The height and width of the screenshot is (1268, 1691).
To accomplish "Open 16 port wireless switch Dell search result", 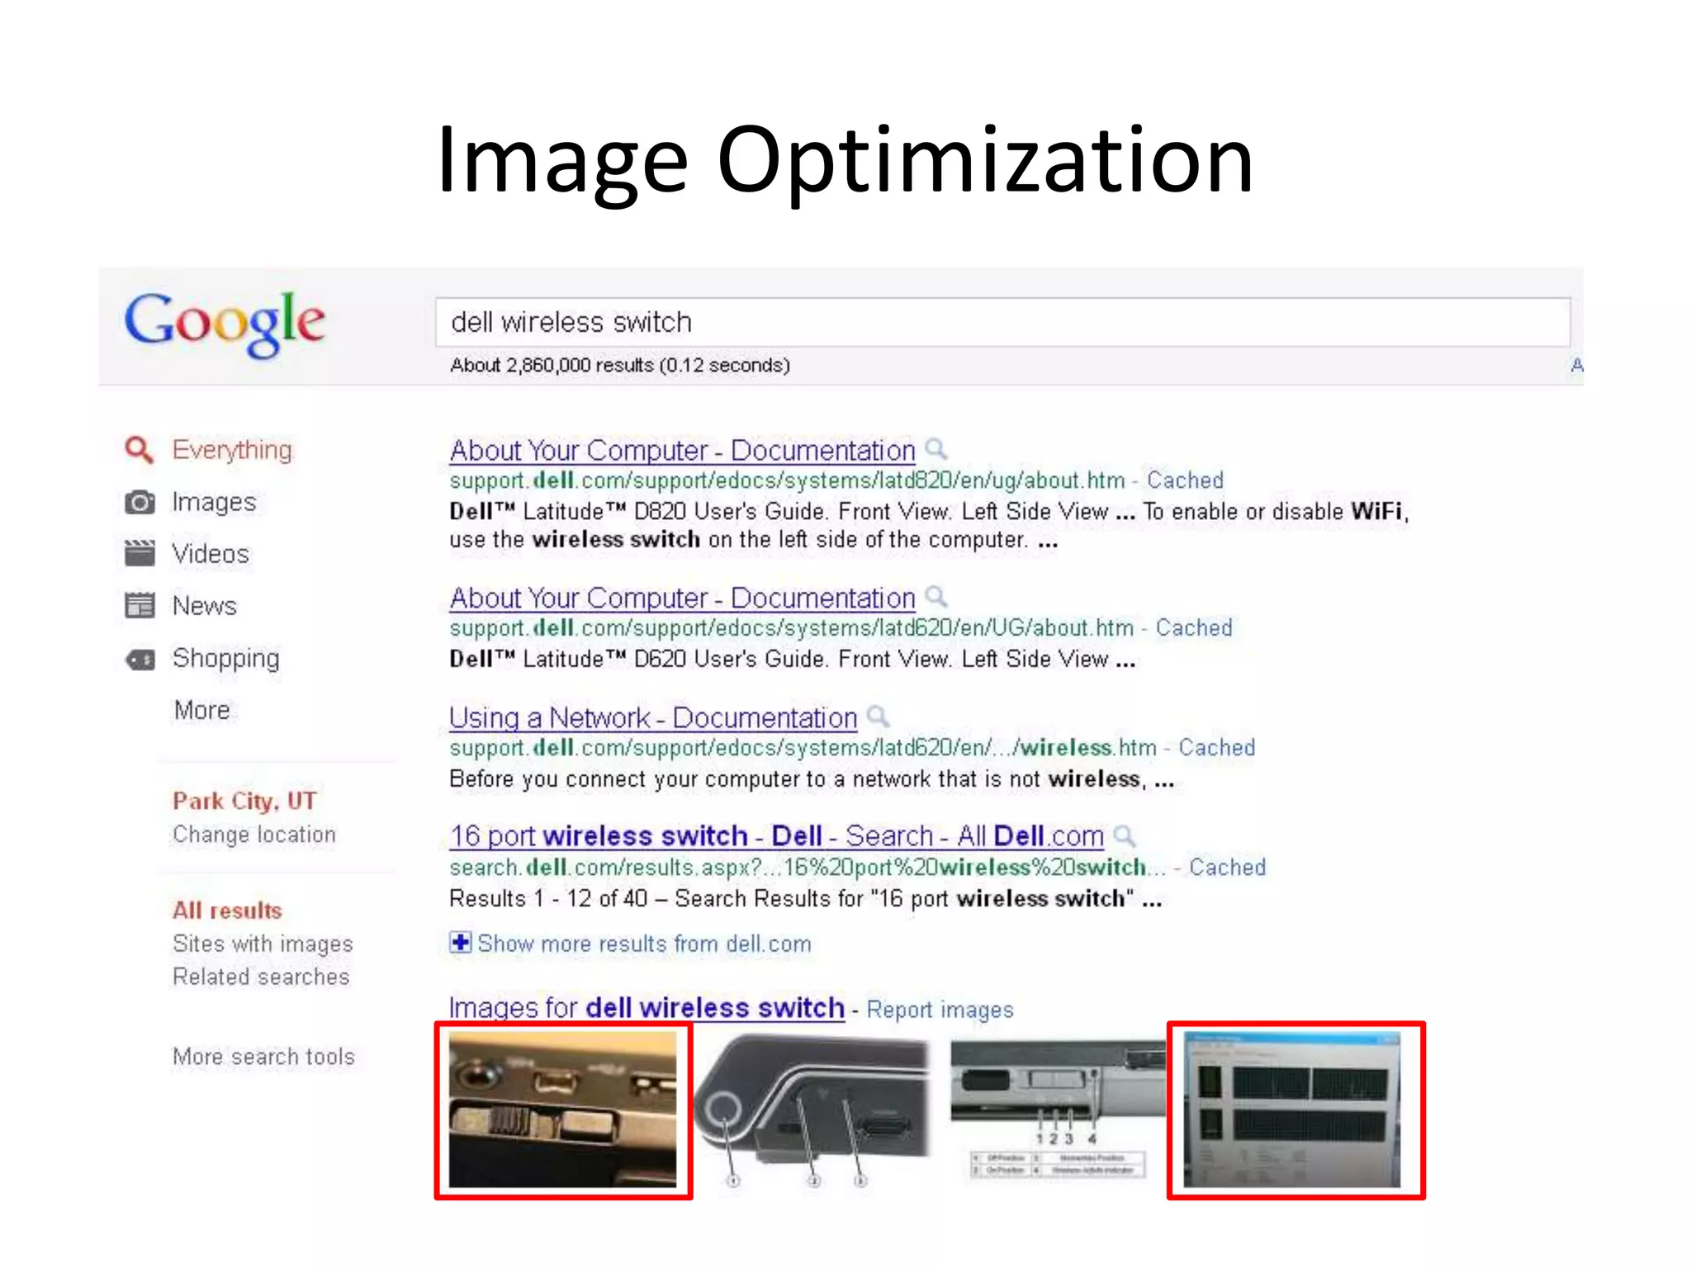I will (777, 836).
